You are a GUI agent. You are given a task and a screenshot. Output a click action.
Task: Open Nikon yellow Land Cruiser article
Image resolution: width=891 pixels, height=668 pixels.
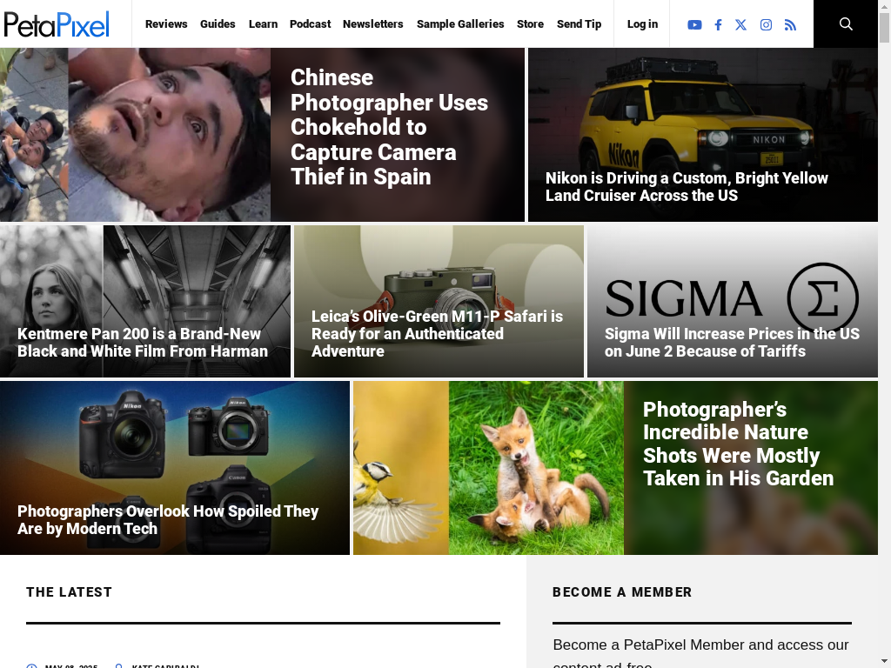point(687,187)
